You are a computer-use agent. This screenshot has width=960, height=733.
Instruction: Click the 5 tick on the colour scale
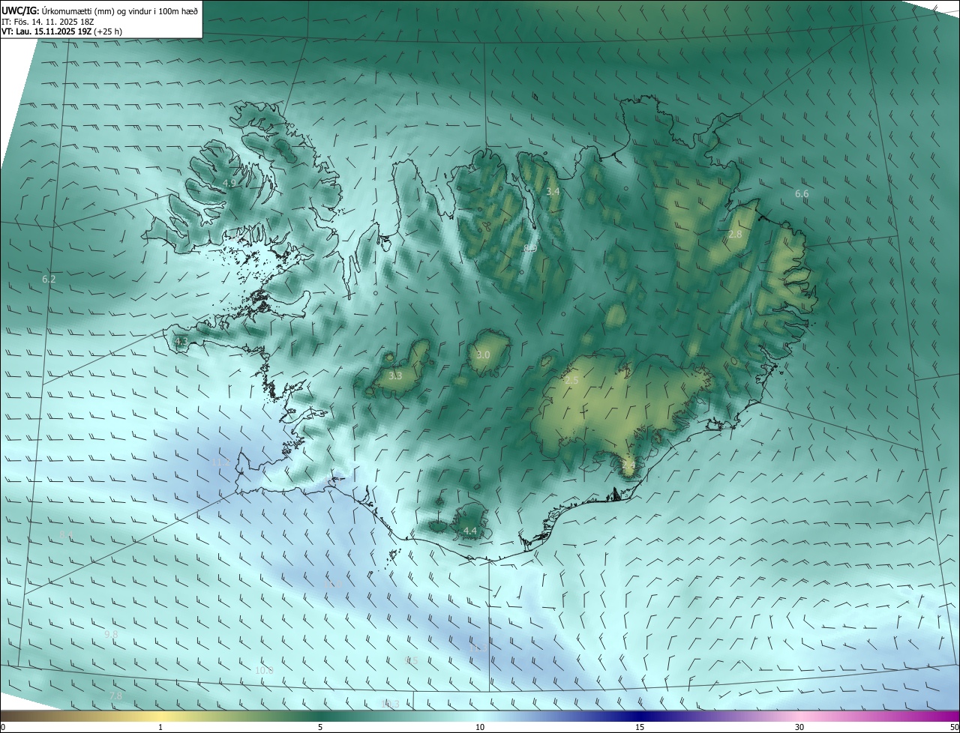pyautogui.click(x=320, y=727)
